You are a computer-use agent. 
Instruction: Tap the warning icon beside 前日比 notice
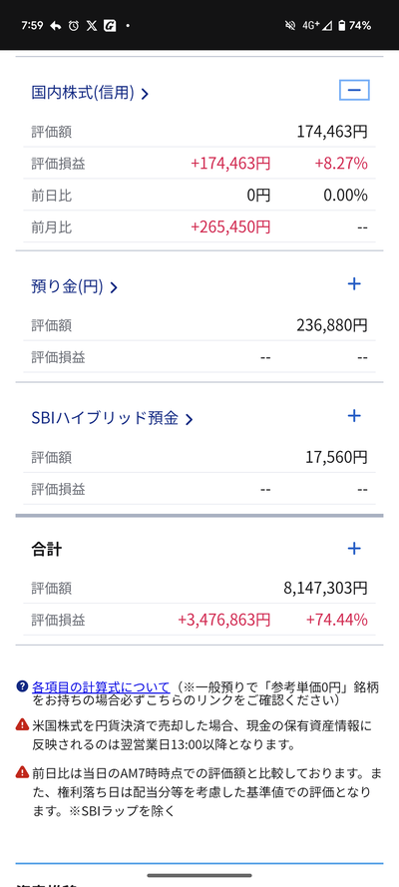(22, 771)
